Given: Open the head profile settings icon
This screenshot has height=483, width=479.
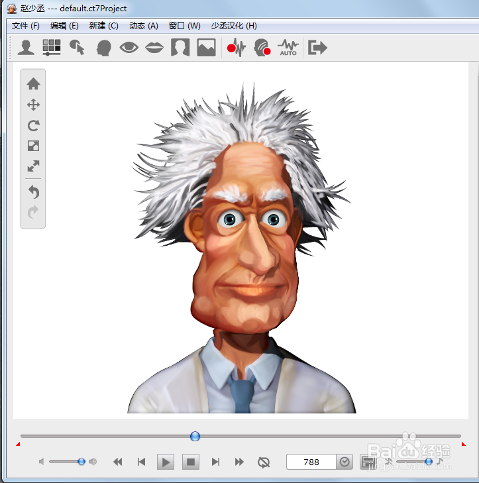Looking at the screenshot, I should [x=103, y=48].
